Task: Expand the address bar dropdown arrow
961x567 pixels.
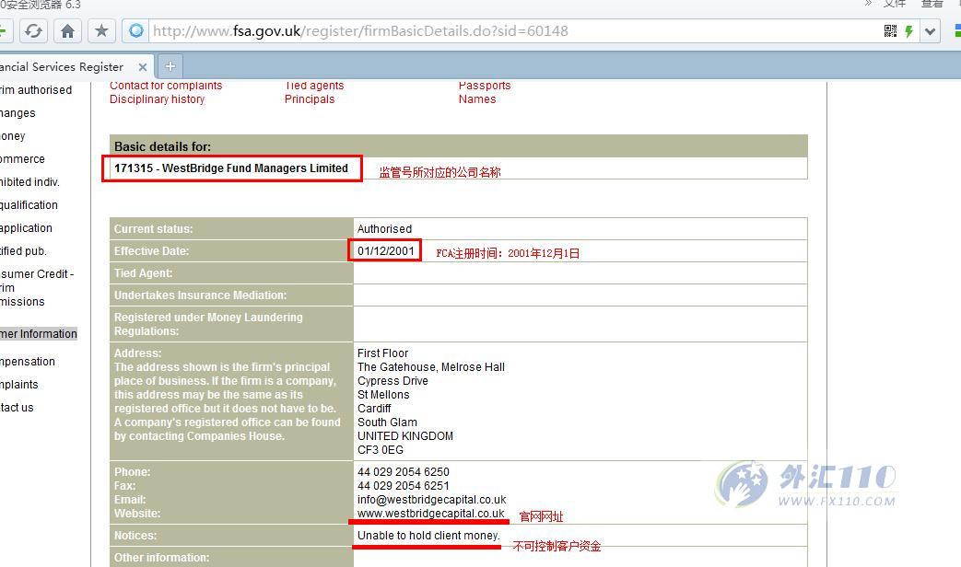Action: [x=931, y=30]
